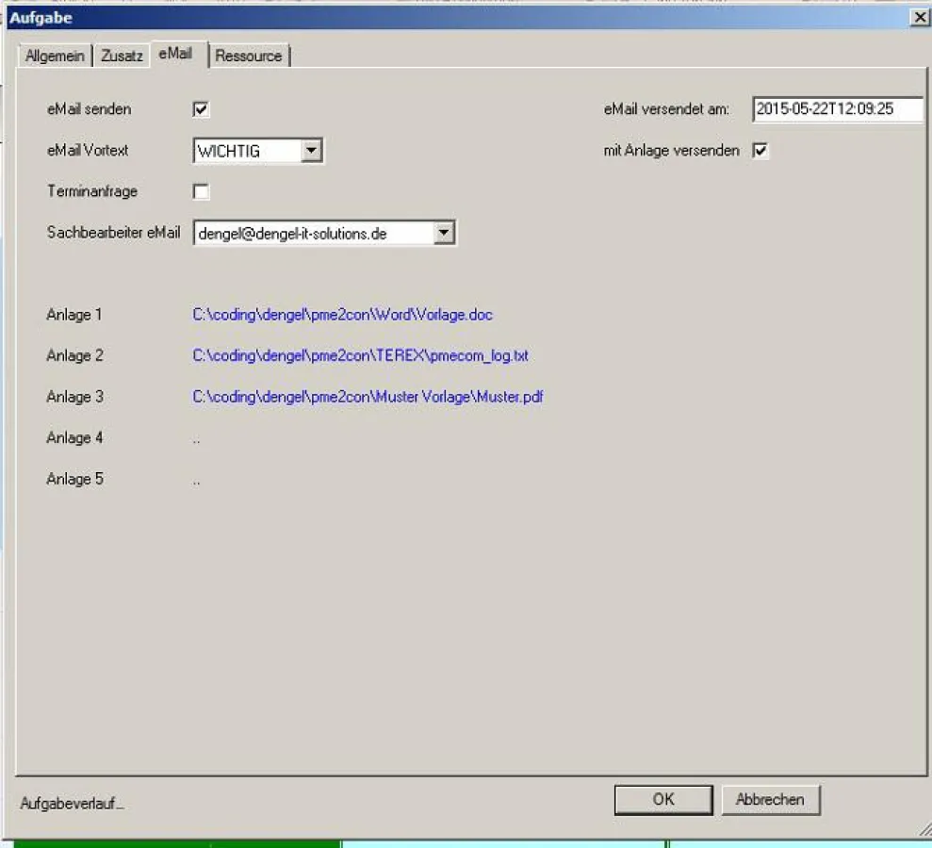Switch to the Ressource tab
The image size is (932, 848).
point(248,56)
